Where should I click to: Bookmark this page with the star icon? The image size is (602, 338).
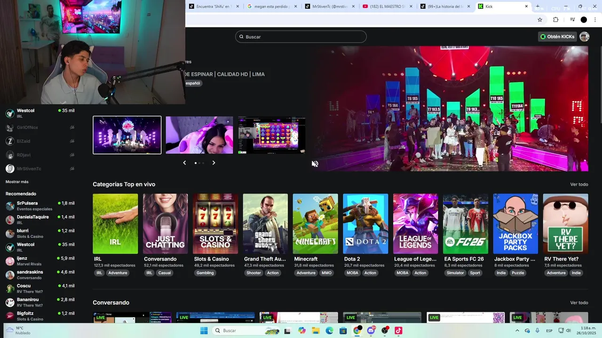pyautogui.click(x=540, y=20)
